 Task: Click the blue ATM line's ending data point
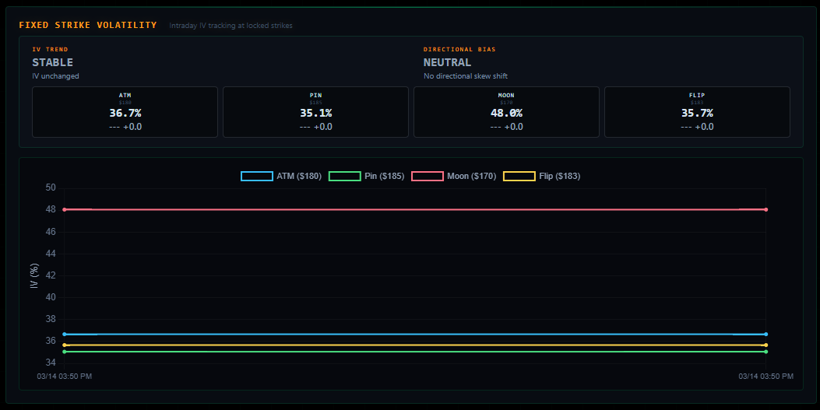coord(765,335)
